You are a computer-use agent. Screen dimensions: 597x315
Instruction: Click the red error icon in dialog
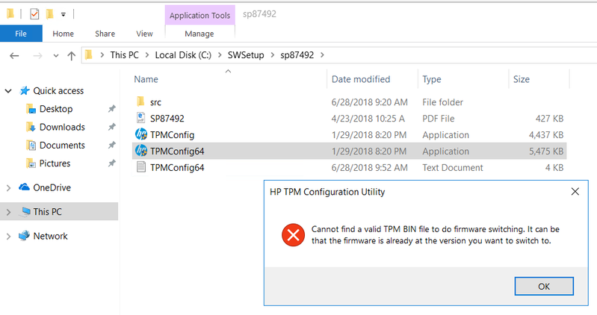[293, 235]
